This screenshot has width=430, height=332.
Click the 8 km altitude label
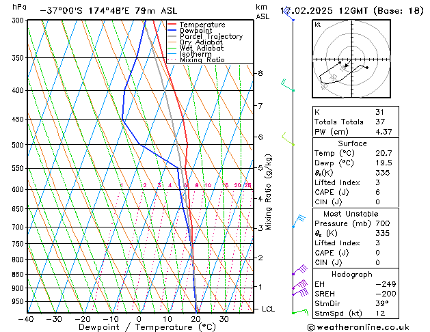point(260,73)
